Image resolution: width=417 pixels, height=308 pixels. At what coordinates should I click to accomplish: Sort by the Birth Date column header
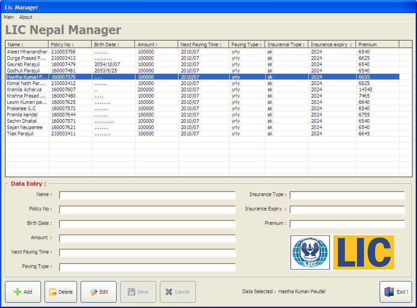(x=113, y=45)
